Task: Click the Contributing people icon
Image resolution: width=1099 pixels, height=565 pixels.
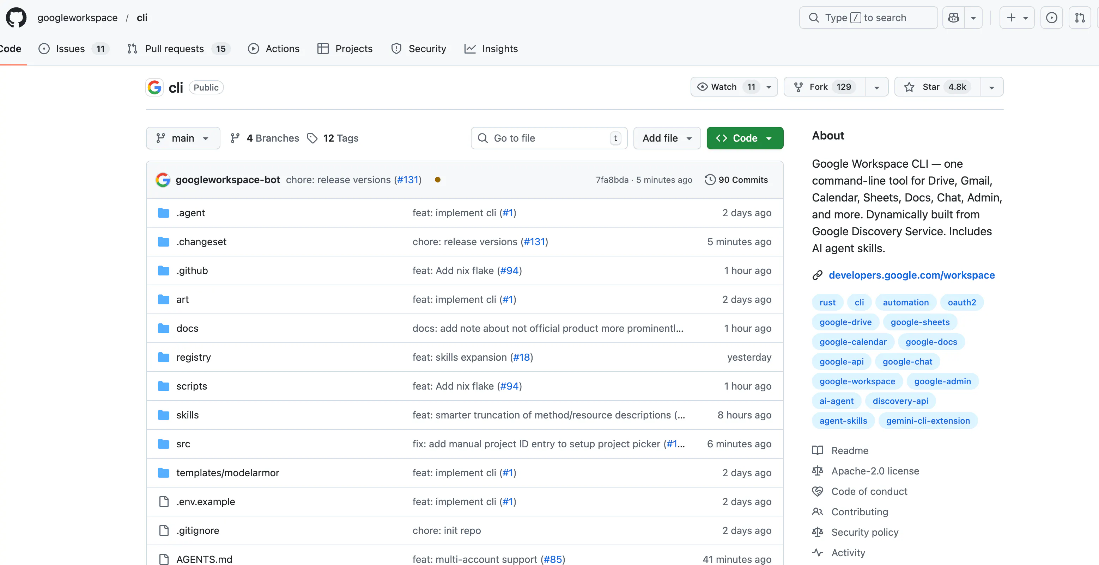Action: click(818, 512)
